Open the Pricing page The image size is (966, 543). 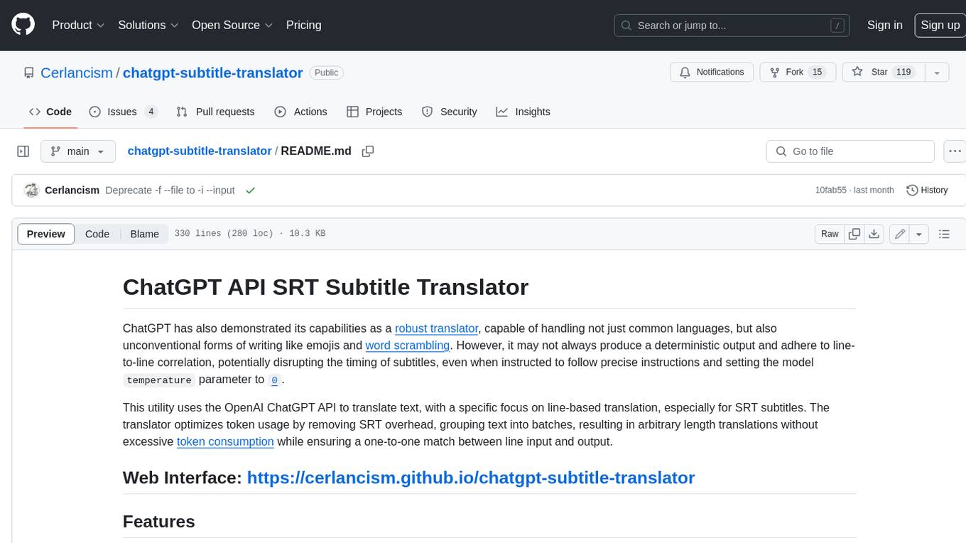click(303, 25)
